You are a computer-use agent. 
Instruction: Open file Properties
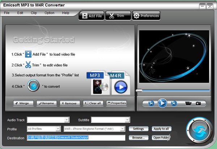point(116,103)
